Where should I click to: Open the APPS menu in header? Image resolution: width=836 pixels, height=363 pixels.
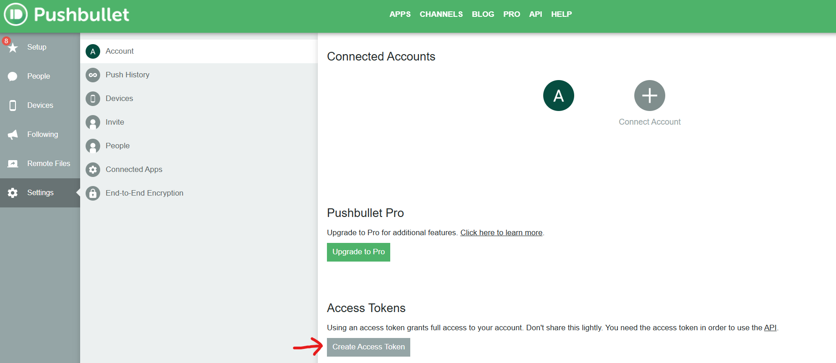tap(400, 14)
